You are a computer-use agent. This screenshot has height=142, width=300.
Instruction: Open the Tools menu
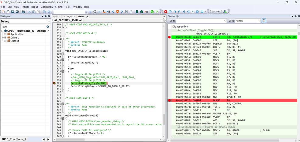(x=68, y=7)
